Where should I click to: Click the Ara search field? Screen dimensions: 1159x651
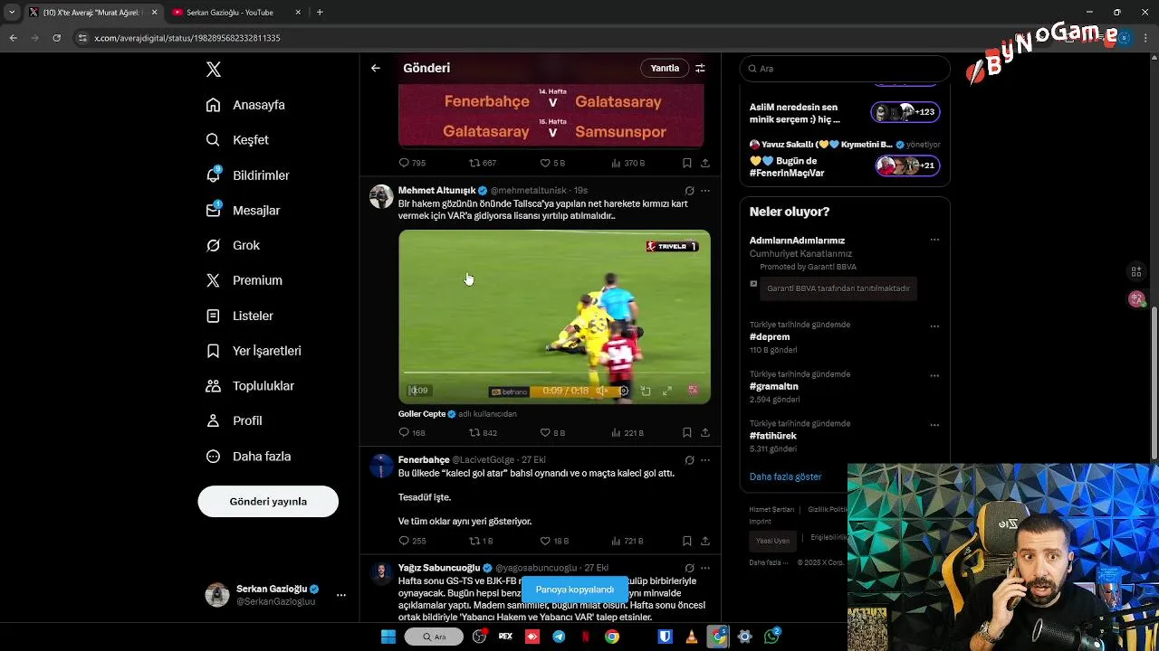[x=844, y=69]
